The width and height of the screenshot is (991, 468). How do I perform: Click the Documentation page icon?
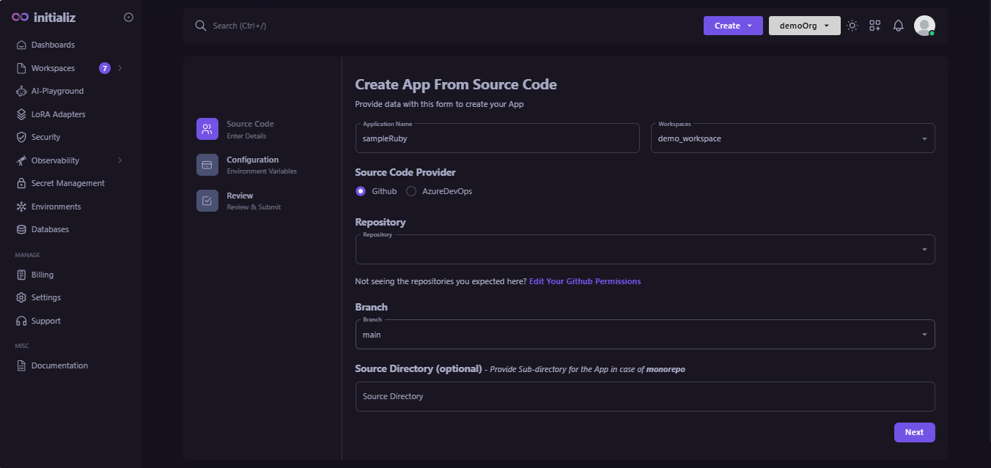pyautogui.click(x=21, y=365)
